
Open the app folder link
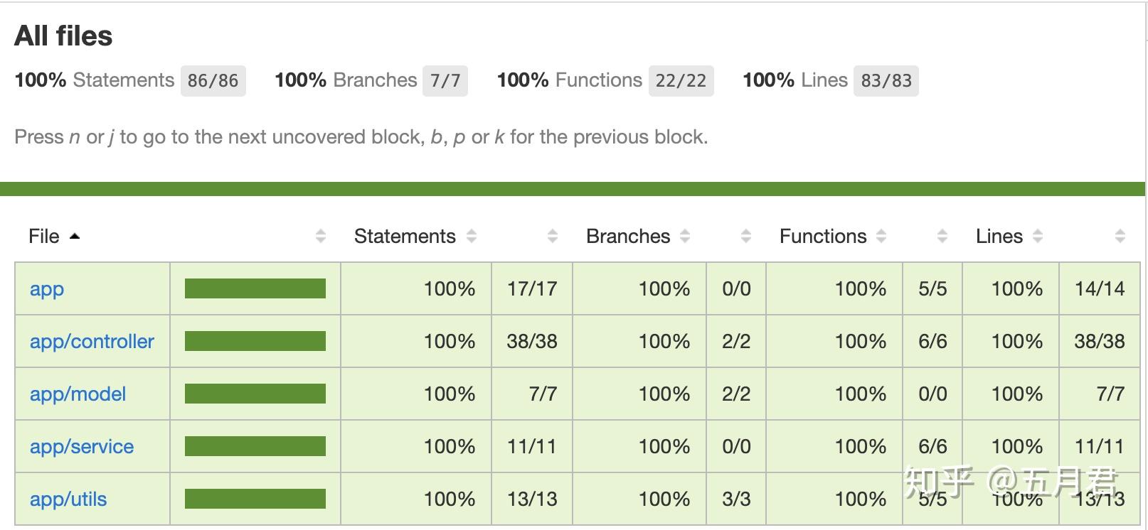(47, 289)
